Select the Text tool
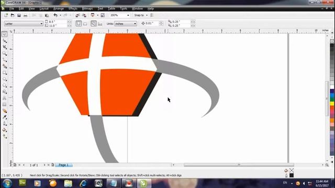 click(5, 98)
